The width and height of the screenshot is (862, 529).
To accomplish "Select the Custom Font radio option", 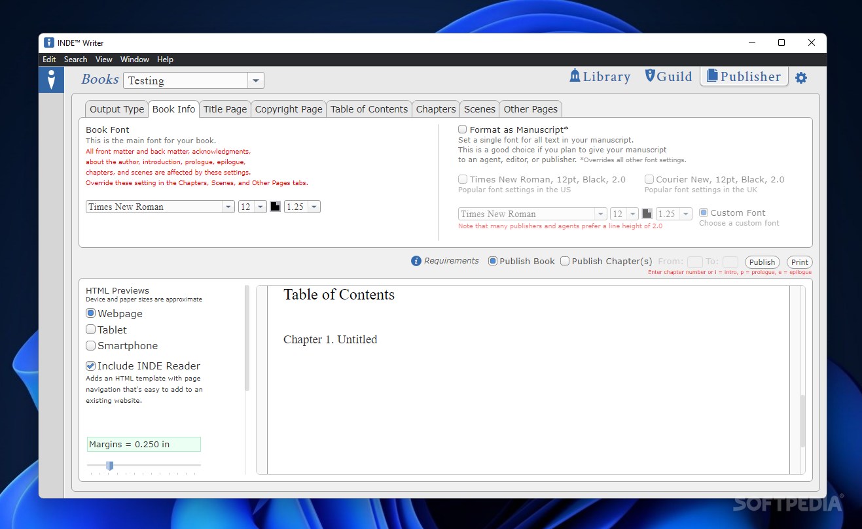I will click(704, 213).
